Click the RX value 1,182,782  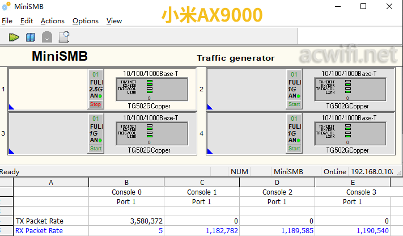click(222, 230)
